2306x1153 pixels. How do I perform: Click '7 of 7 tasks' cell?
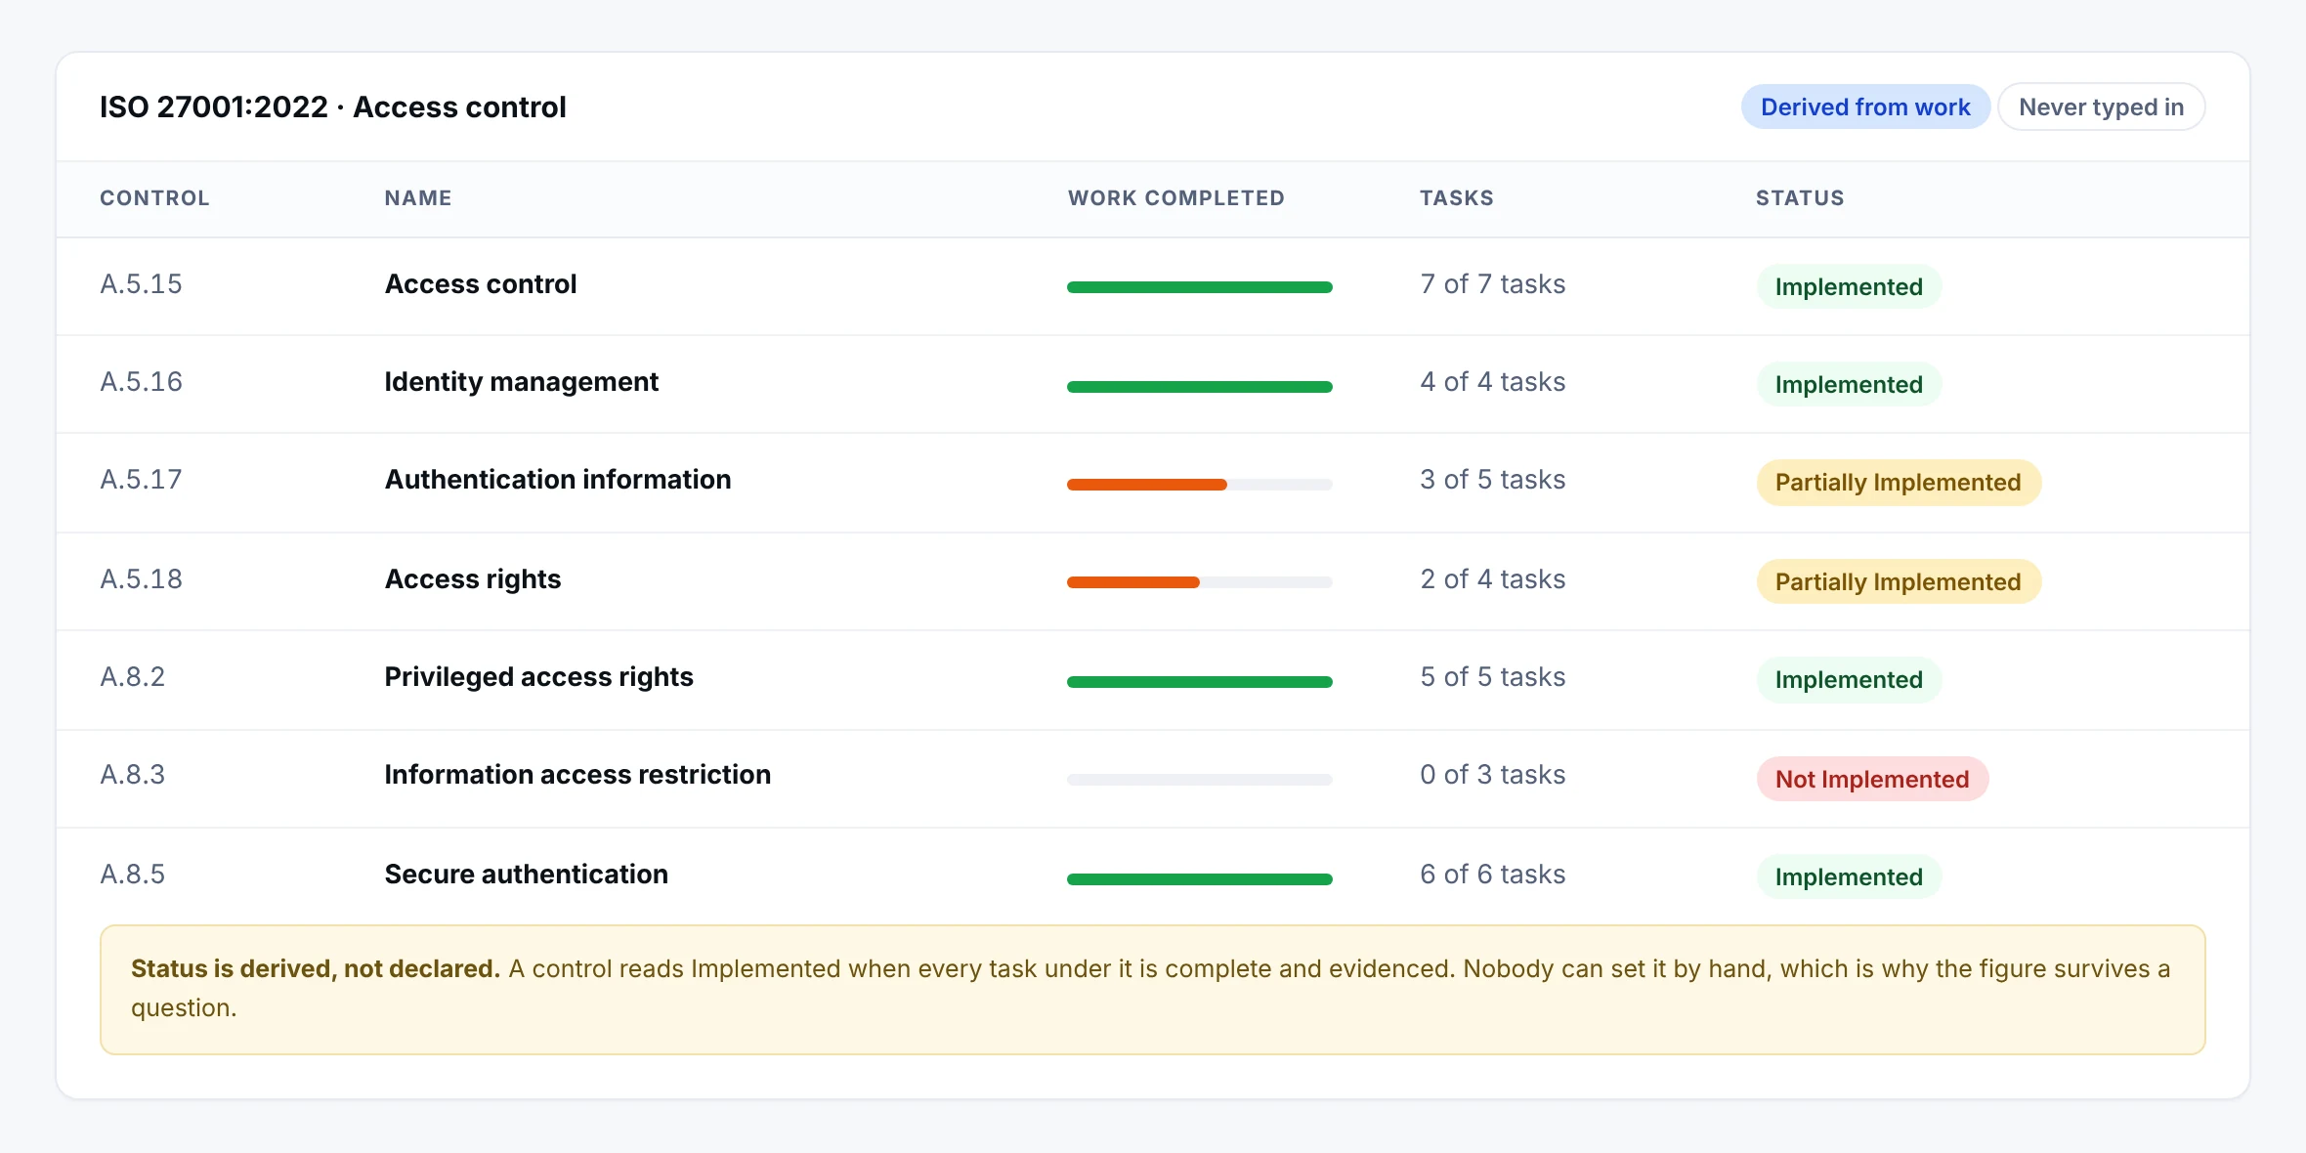pyautogui.click(x=1492, y=284)
